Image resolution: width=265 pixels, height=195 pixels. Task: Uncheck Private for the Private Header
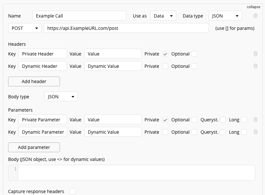tap(165, 54)
